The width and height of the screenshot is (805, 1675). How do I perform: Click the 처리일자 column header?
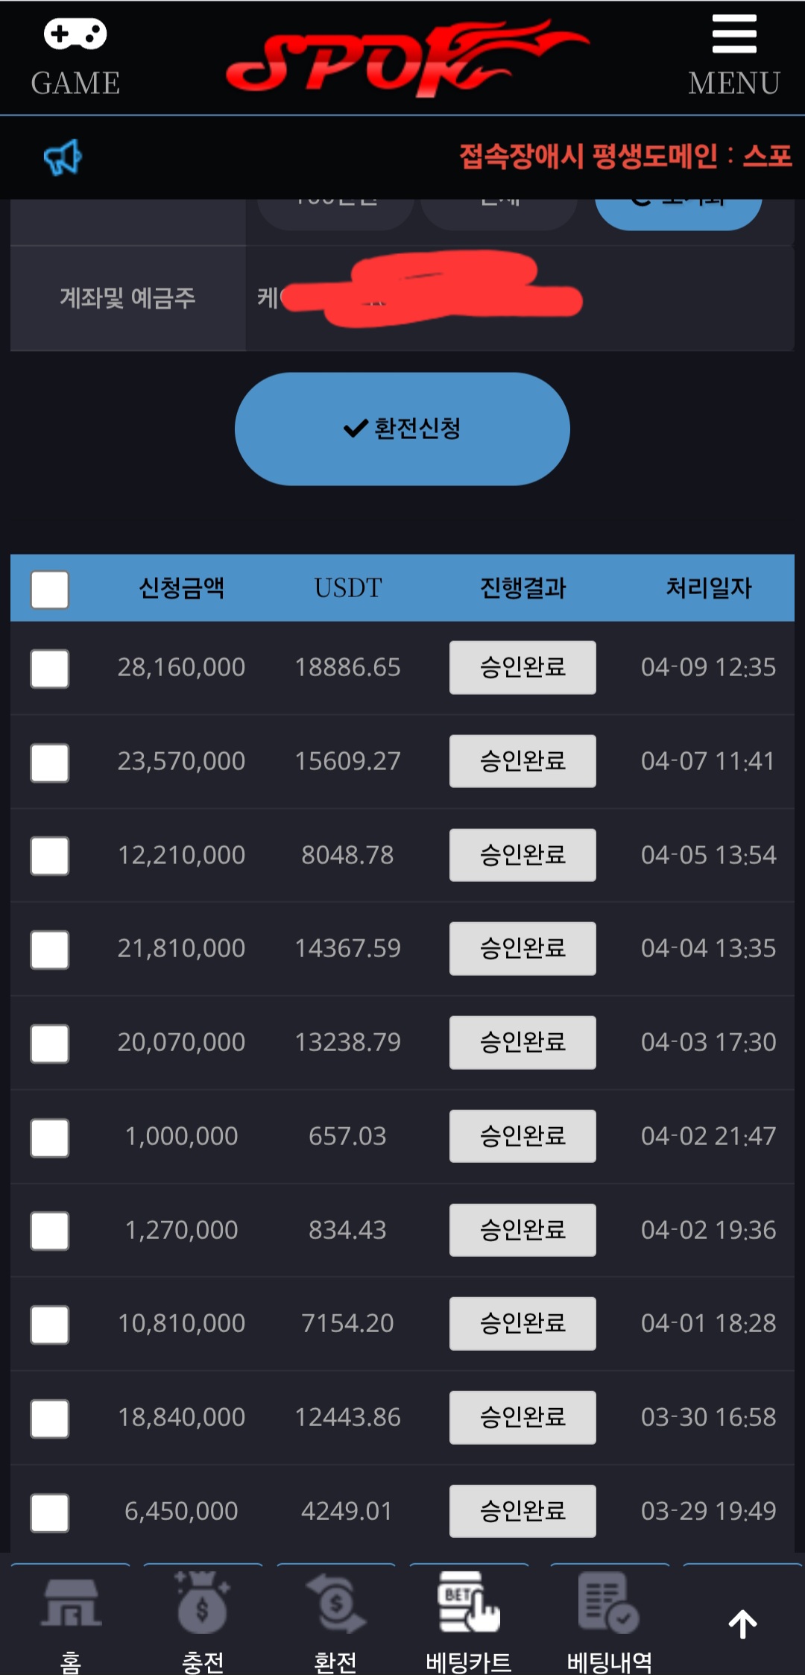(x=709, y=588)
